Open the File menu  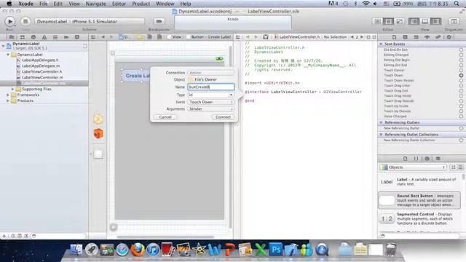pos(44,4)
